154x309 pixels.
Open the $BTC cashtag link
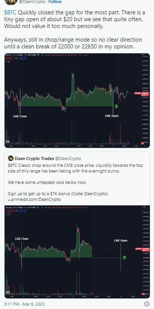pos(11,13)
